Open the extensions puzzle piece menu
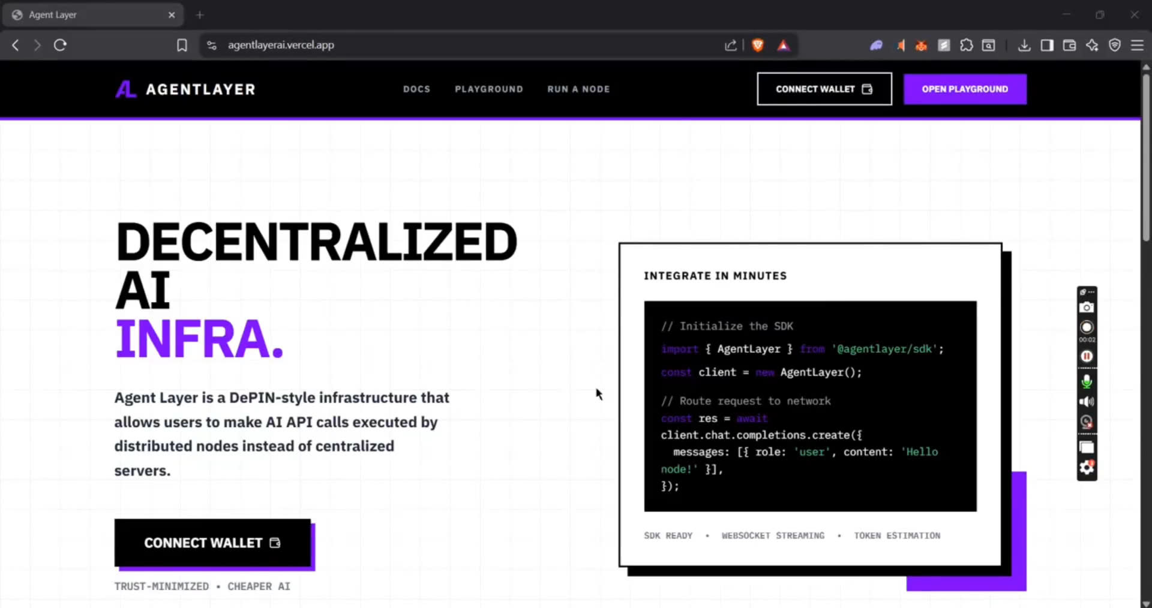The width and height of the screenshot is (1152, 608). [x=966, y=45]
